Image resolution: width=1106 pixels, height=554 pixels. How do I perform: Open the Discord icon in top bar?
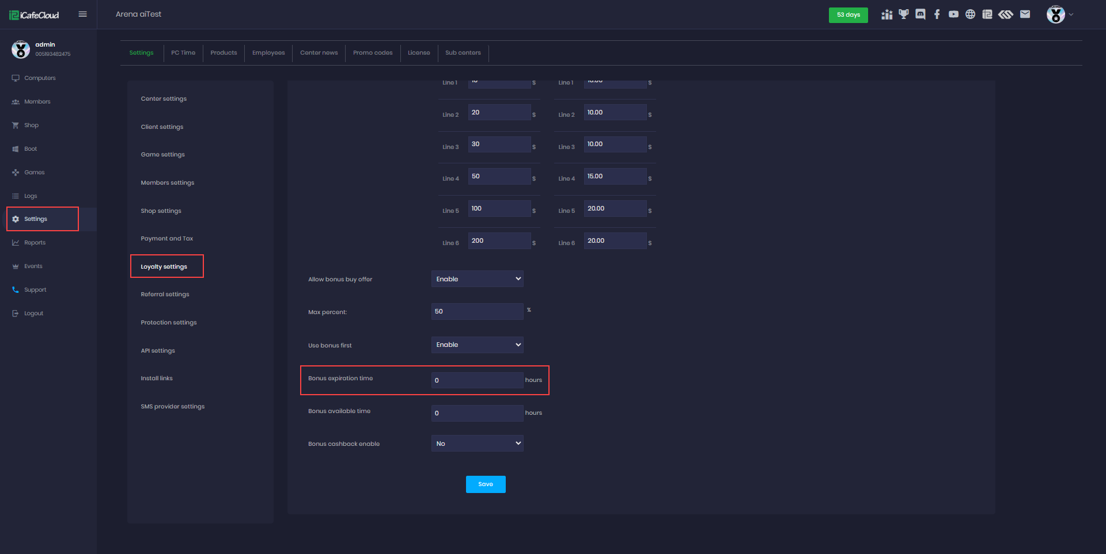(x=921, y=14)
